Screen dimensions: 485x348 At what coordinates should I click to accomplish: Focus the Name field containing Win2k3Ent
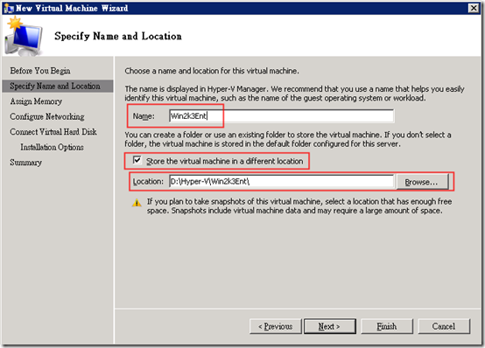tap(282, 116)
